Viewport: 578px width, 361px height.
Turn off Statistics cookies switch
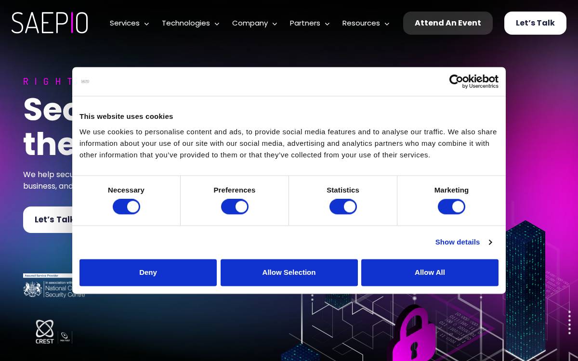[x=343, y=207]
